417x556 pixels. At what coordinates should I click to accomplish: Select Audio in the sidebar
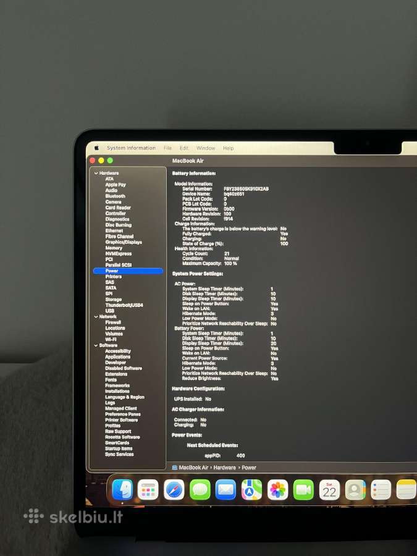(111, 190)
